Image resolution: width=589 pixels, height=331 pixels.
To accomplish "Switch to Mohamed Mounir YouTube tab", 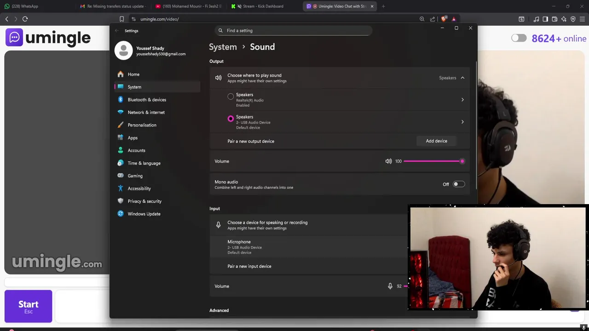I will [x=189, y=6].
